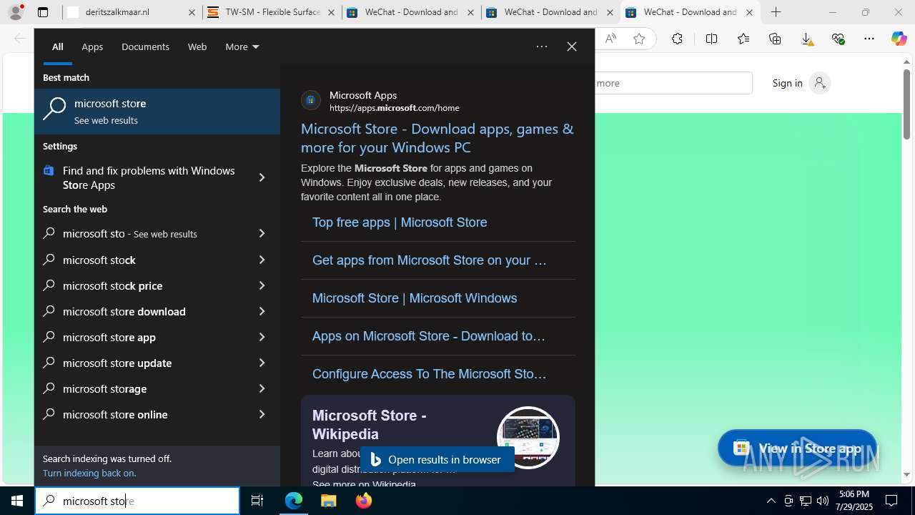The image size is (915, 515).
Task: Select the Documents search filter tab
Action: [145, 46]
